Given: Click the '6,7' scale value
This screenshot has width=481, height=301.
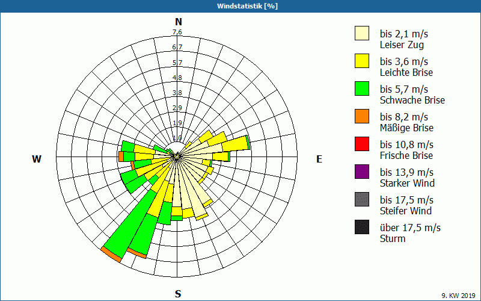Looking at the screenshot, I should click(177, 48).
